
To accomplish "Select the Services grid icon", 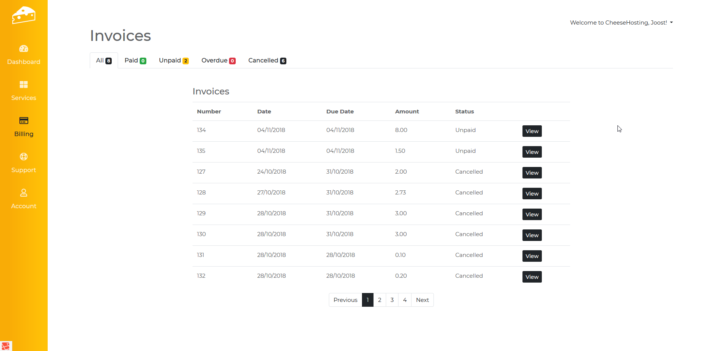I will pyautogui.click(x=23, y=85).
